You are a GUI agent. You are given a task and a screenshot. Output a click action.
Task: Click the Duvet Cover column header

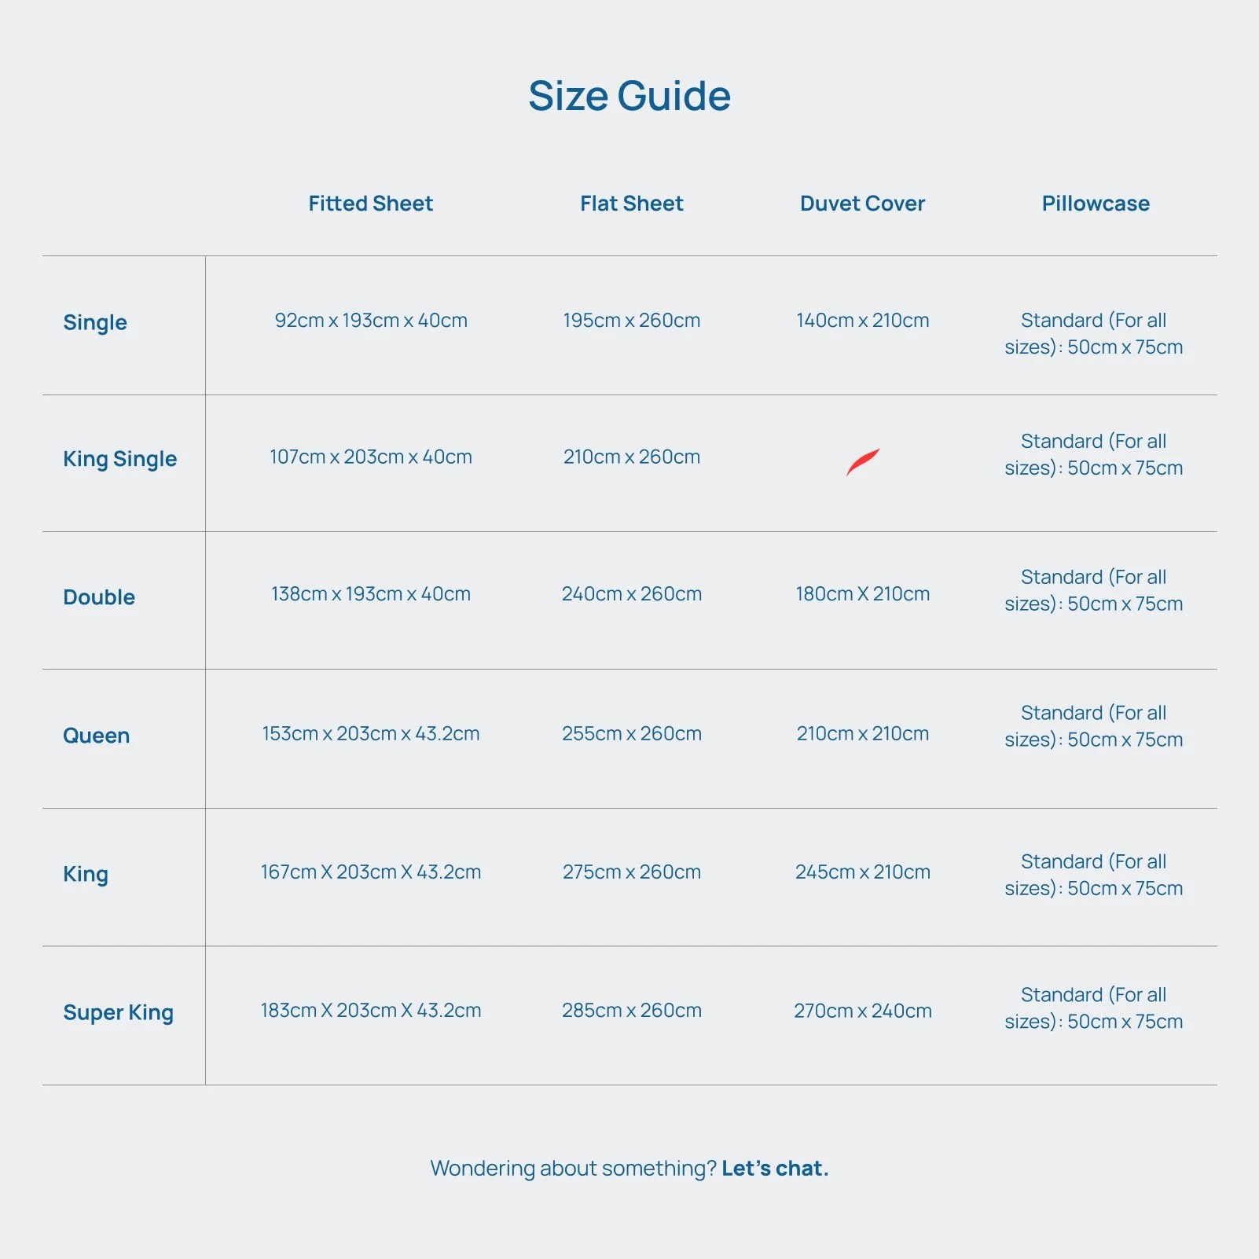click(x=862, y=204)
